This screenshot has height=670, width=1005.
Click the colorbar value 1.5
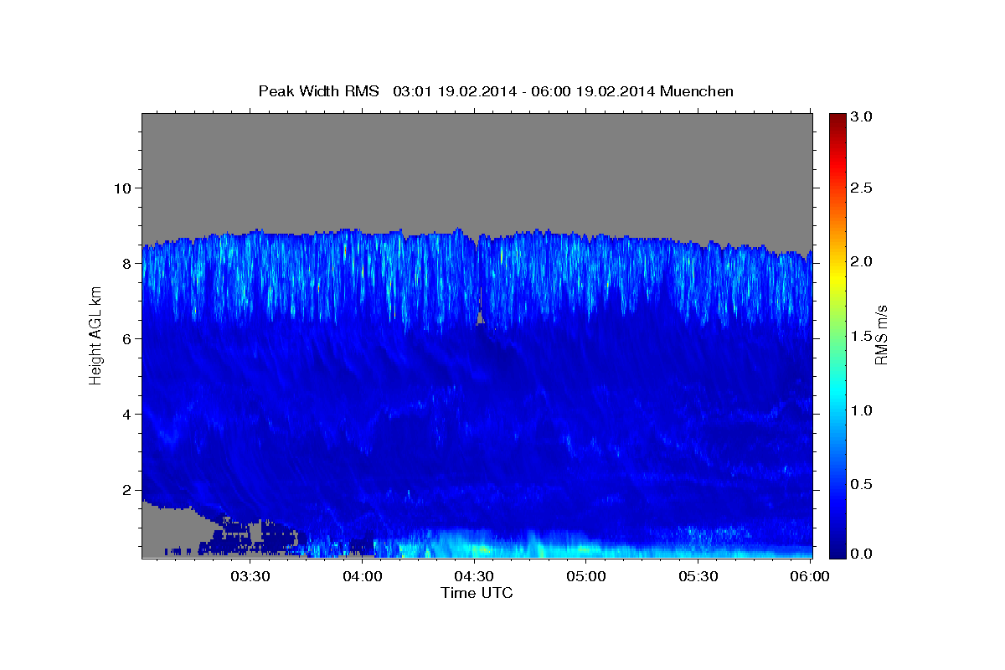coord(862,336)
